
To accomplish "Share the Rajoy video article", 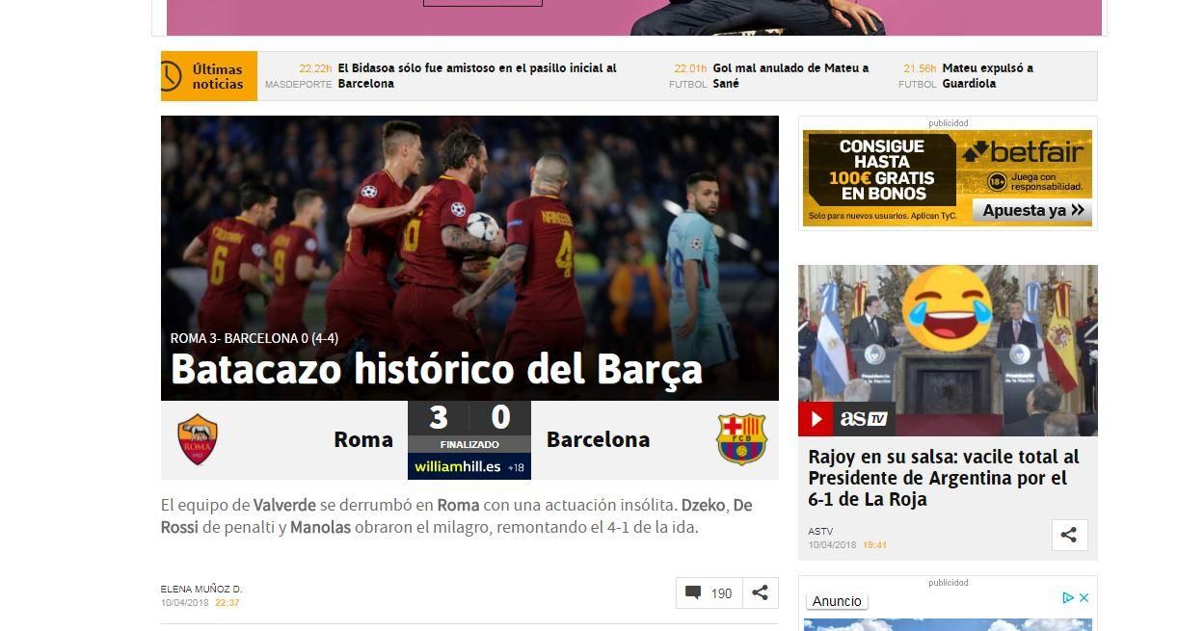I will coord(1068,535).
